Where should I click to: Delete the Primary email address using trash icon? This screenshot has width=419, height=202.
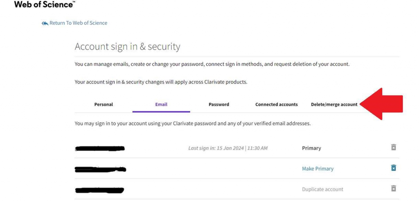(393, 147)
